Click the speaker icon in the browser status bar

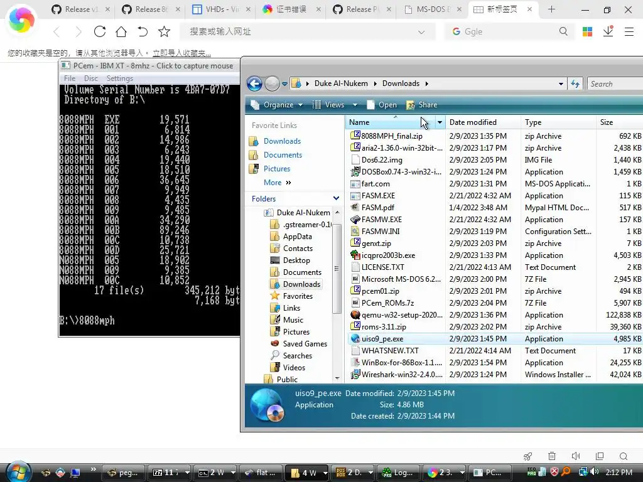576,456
